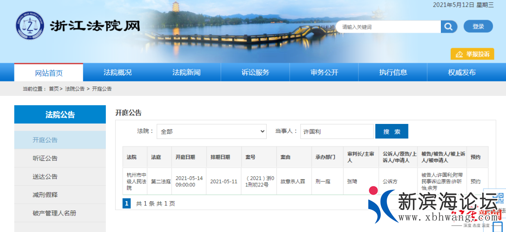Open the 法院 court dropdown
Screen dimensions: 506x232
click(211, 131)
